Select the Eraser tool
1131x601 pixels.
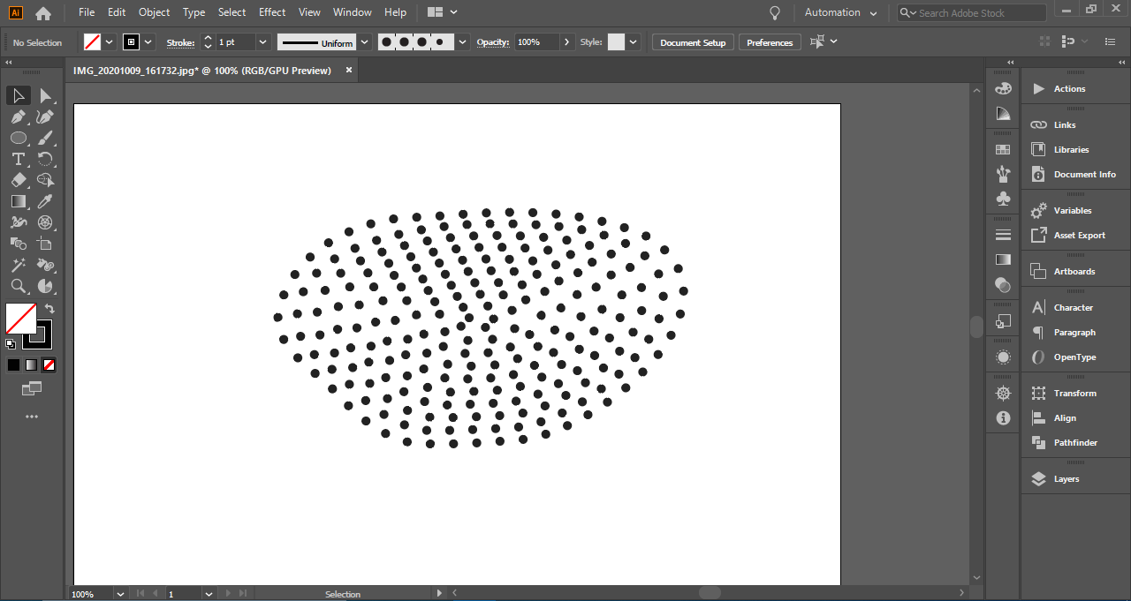(x=19, y=180)
